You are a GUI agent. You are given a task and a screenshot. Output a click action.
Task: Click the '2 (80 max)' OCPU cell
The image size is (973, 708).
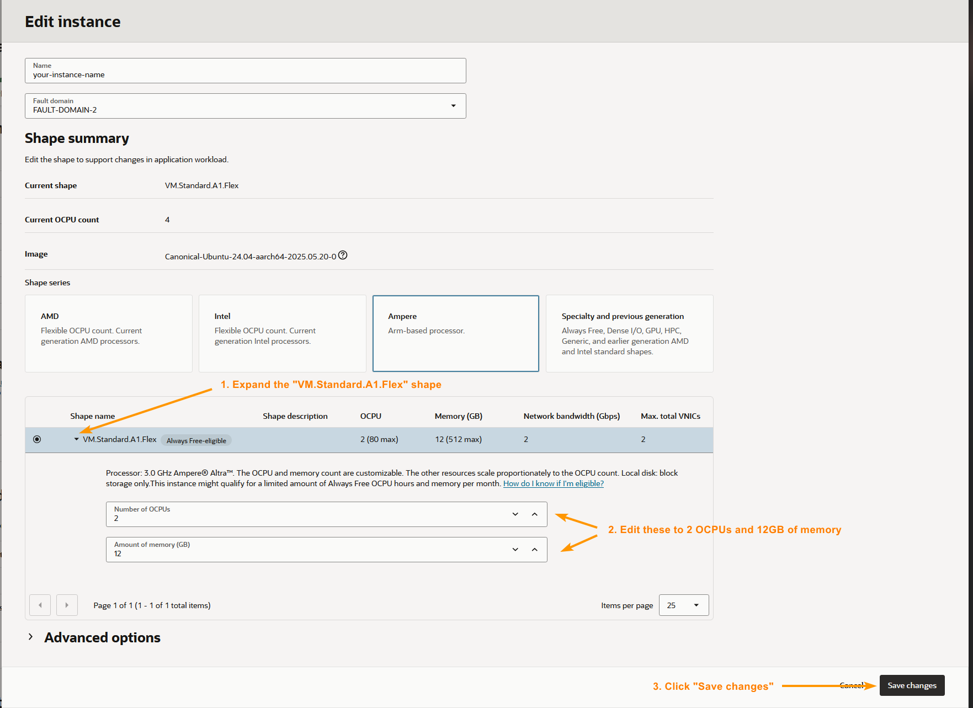[379, 439]
